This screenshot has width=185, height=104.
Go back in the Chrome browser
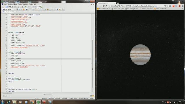click(x=98, y=6)
